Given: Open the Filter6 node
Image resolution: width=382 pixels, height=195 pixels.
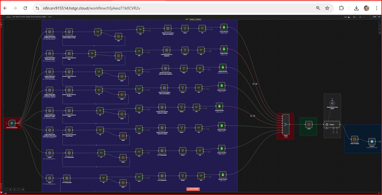Looking at the screenshot, I should pos(183,176).
